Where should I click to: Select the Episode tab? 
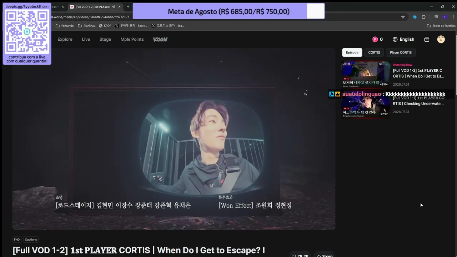(352, 52)
